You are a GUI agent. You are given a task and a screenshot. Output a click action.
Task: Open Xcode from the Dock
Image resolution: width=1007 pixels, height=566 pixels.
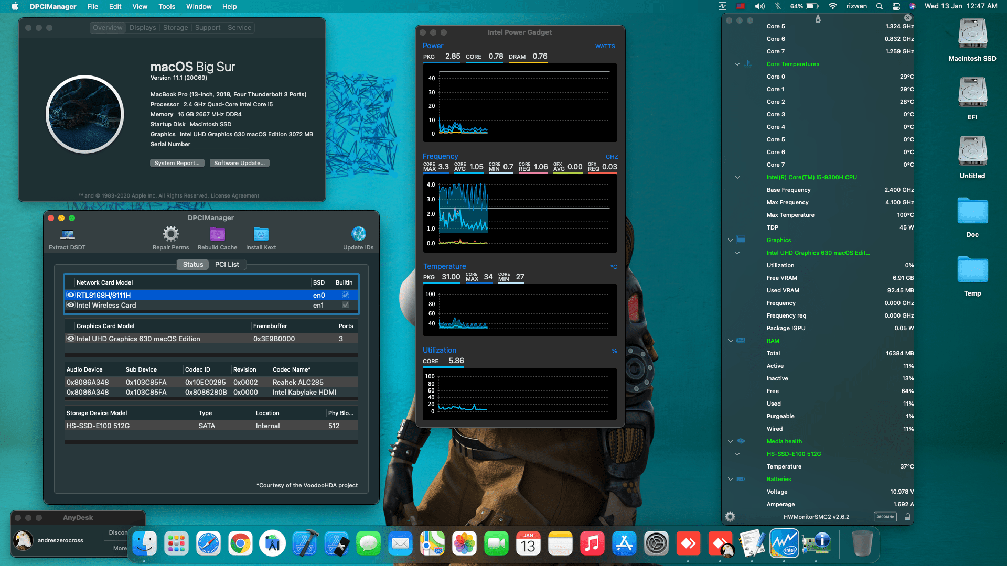pos(305,544)
